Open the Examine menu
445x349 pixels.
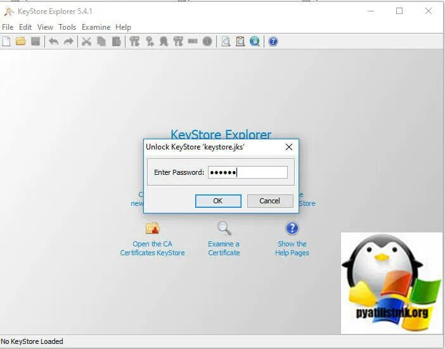[96, 27]
